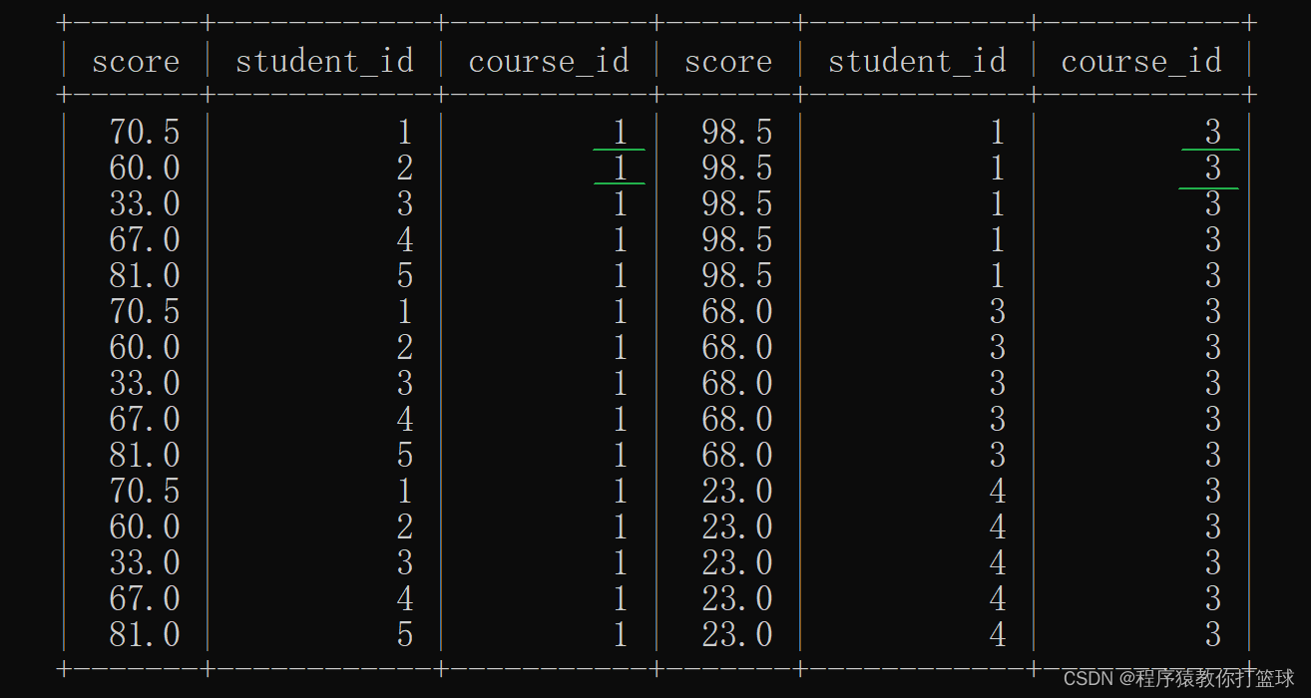Pick score 81.0 in the row containing 98.5
This screenshot has height=698, width=1311.
tap(145, 276)
